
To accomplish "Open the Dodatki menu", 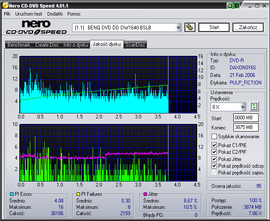I will (x=55, y=14).
